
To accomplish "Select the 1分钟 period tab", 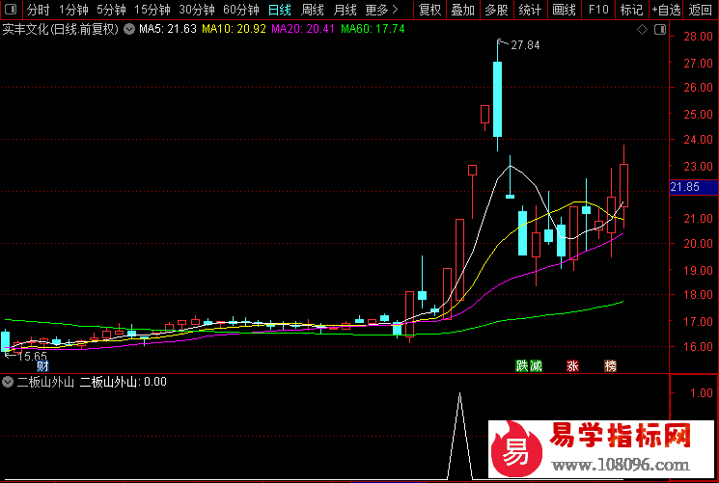I will (x=73, y=10).
